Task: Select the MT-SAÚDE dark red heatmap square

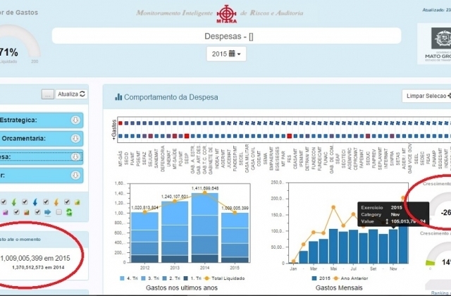Action: coord(175,136)
